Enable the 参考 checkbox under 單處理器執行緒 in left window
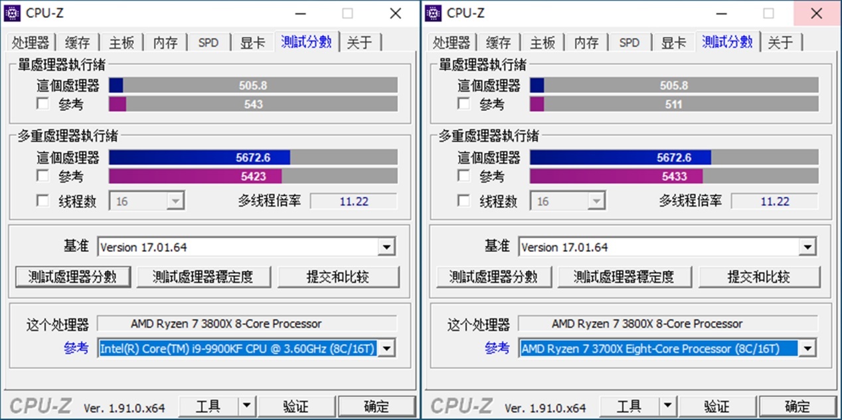 [42, 104]
